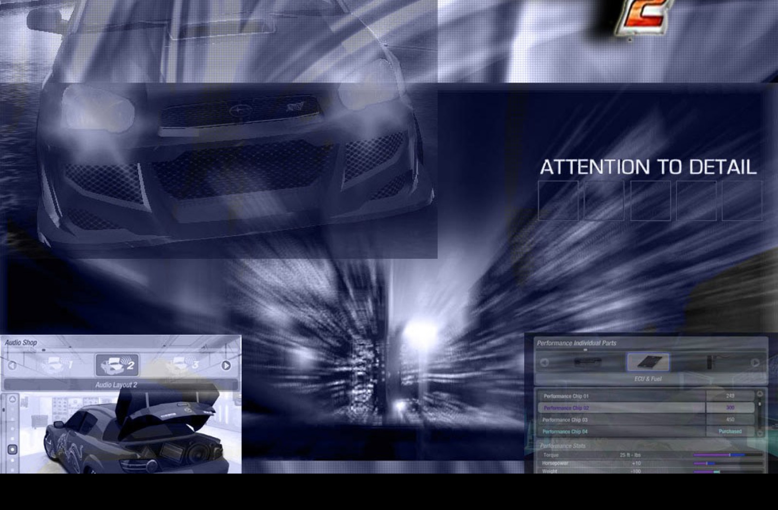Image resolution: width=778 pixels, height=510 pixels.
Task: Click the up arrow on Audio Shop vertical slider
Action: click(x=13, y=399)
